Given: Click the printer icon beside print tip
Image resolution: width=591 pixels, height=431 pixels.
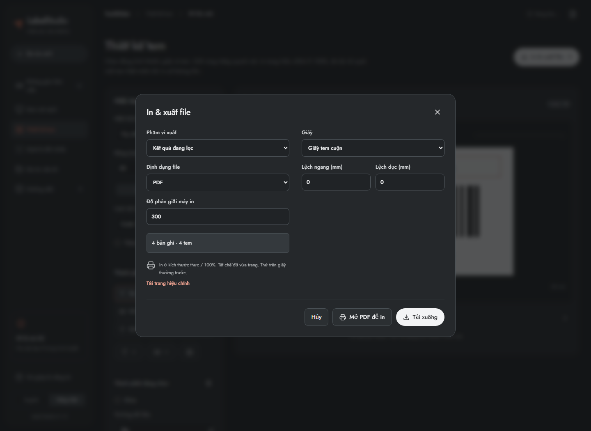Looking at the screenshot, I should 151,266.
